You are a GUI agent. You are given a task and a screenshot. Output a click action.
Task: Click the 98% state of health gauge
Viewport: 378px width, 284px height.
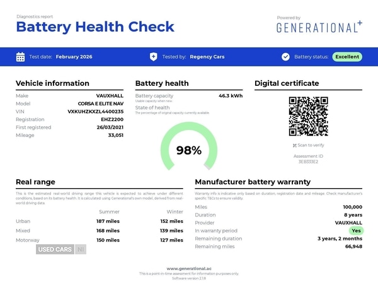click(x=188, y=146)
